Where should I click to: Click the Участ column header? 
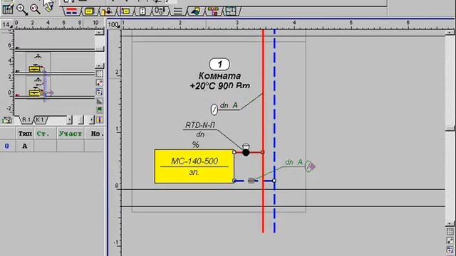pos(71,134)
